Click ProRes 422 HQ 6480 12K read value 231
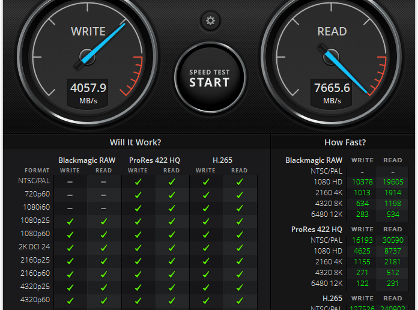The width and height of the screenshot is (418, 310). click(393, 284)
